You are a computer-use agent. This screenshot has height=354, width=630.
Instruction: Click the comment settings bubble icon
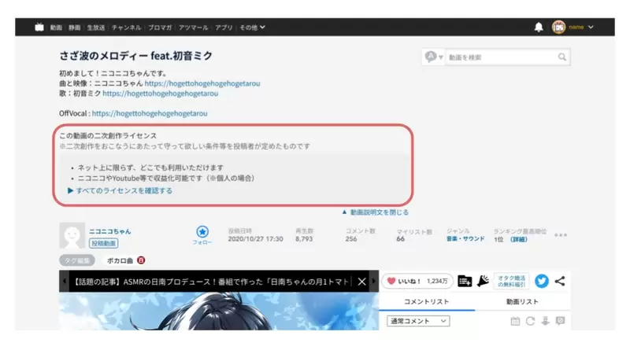pyautogui.click(x=560, y=321)
